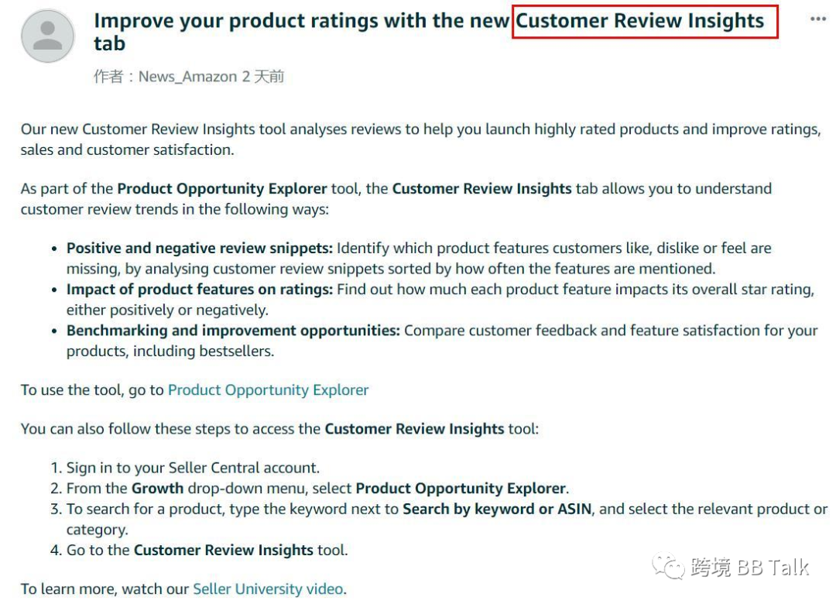Click the "Benchmarking and improvement opportunities:" bullet heading

coord(233,331)
